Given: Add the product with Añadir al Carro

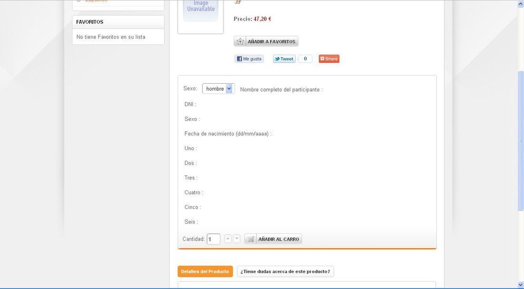Looking at the screenshot, I should coord(273,239).
